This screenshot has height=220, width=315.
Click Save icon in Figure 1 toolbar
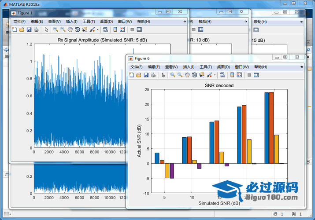coord(29,29)
